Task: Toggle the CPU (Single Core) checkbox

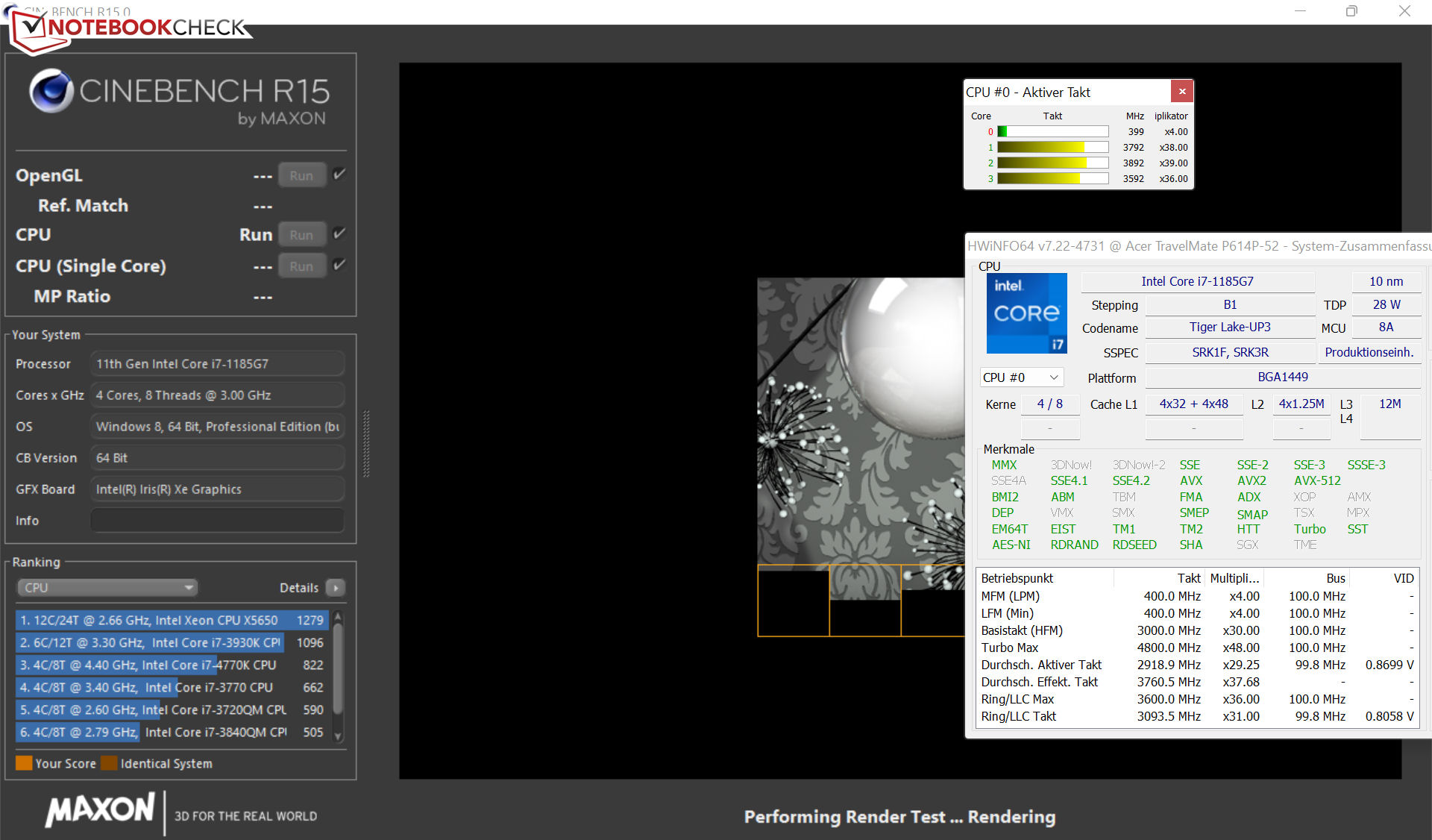Action: click(339, 266)
